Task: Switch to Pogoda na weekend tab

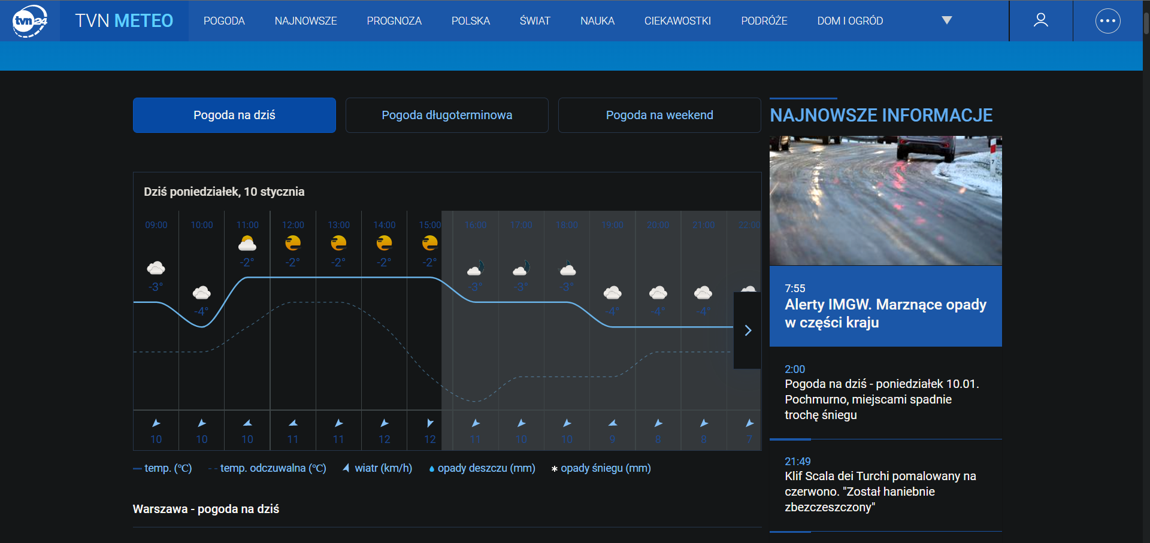Action: coord(659,115)
